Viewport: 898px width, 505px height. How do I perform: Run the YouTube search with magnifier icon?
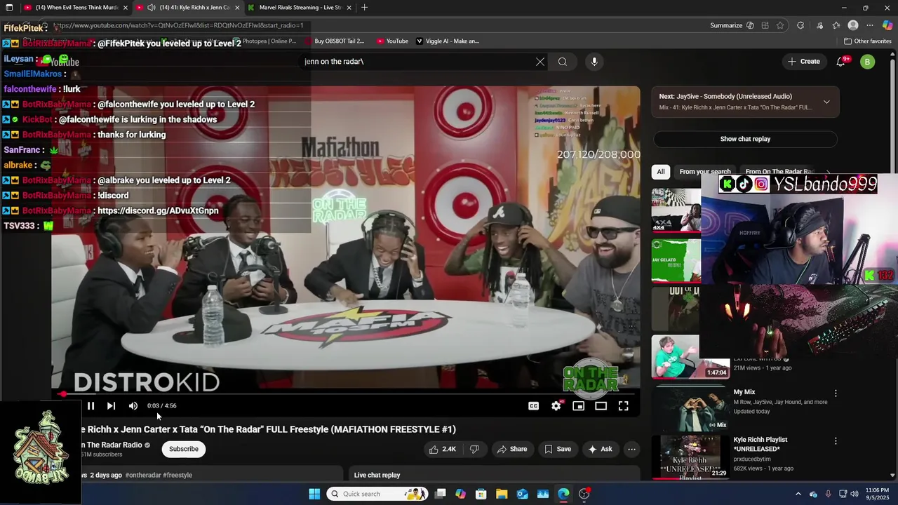click(563, 62)
